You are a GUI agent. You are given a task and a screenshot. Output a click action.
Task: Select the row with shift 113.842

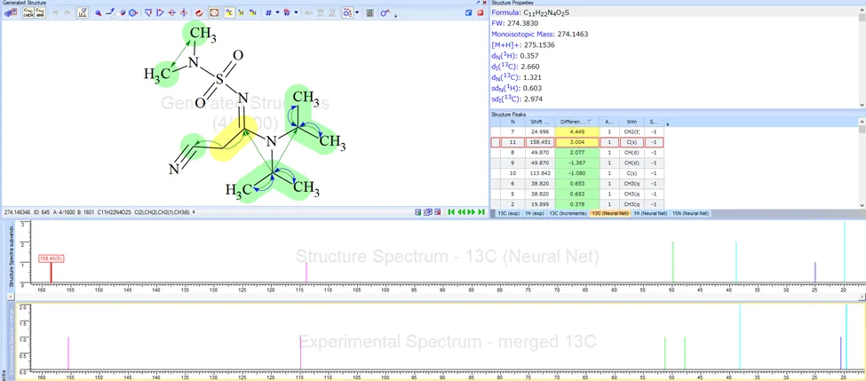click(577, 173)
